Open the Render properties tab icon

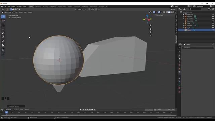179,52
